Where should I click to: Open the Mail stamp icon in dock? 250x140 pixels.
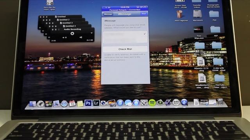tap(56, 104)
